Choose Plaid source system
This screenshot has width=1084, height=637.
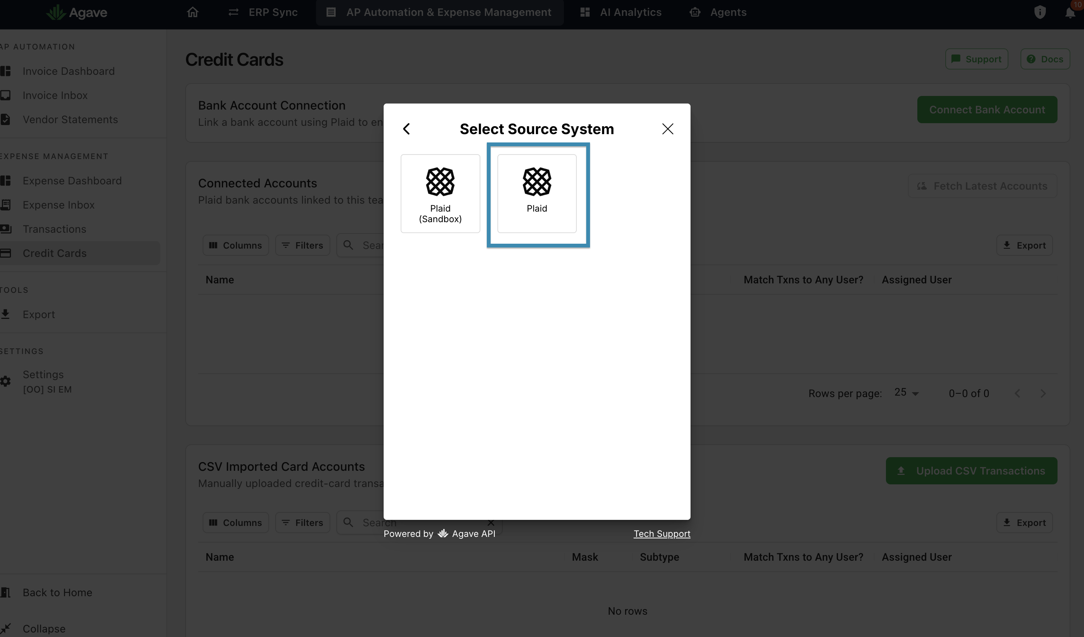point(537,193)
